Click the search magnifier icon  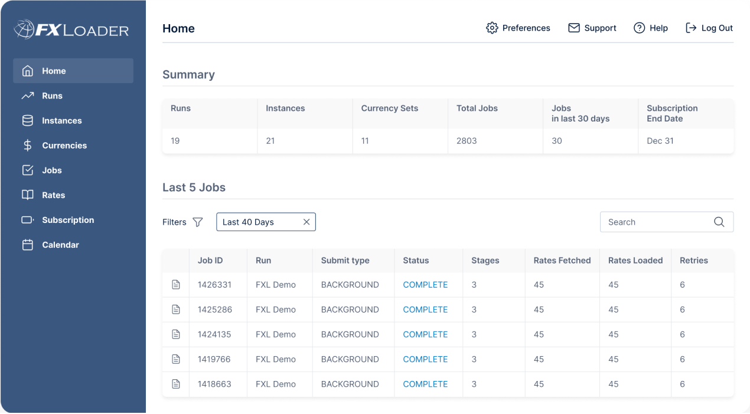719,222
